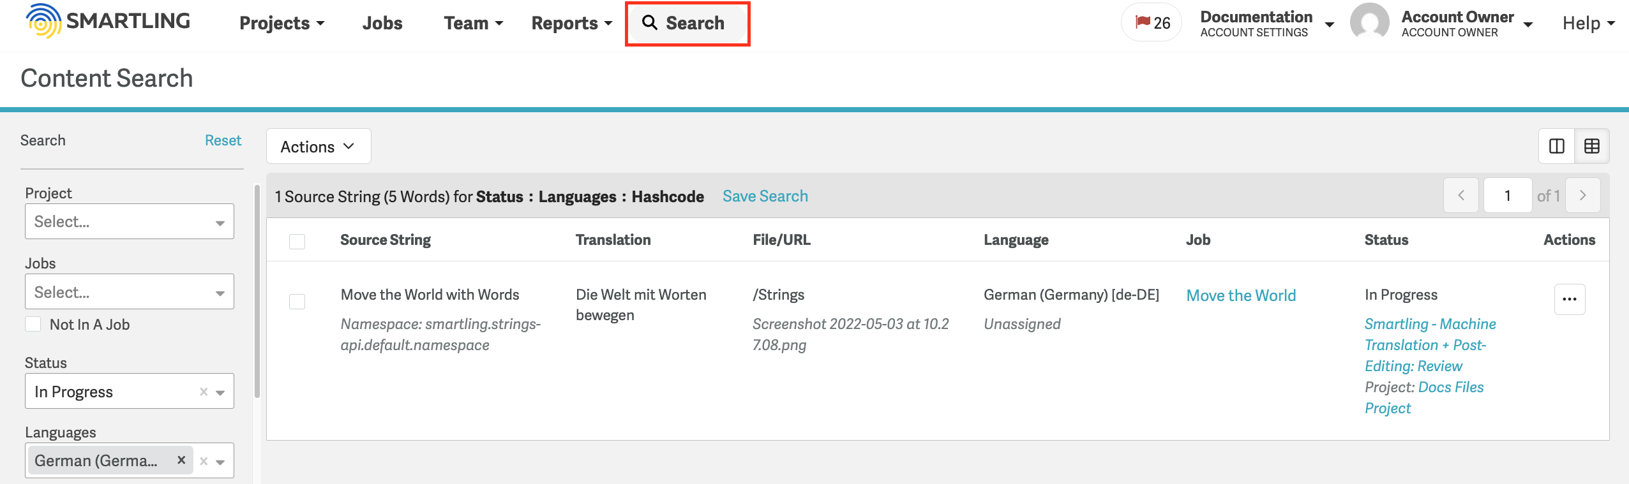Select all strings with header checkbox
1629x484 pixels.
297,241
